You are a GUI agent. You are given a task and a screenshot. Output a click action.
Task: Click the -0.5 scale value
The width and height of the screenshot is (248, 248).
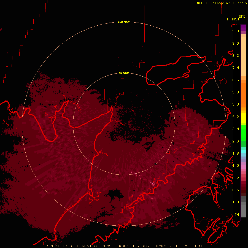click(x=234, y=190)
